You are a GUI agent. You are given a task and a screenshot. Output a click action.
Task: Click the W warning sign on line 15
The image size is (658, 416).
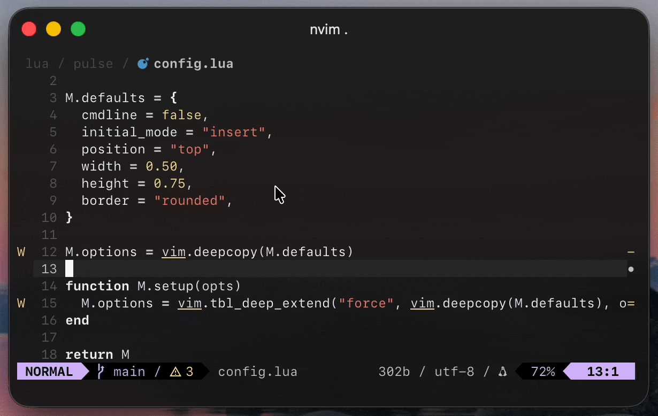(21, 303)
